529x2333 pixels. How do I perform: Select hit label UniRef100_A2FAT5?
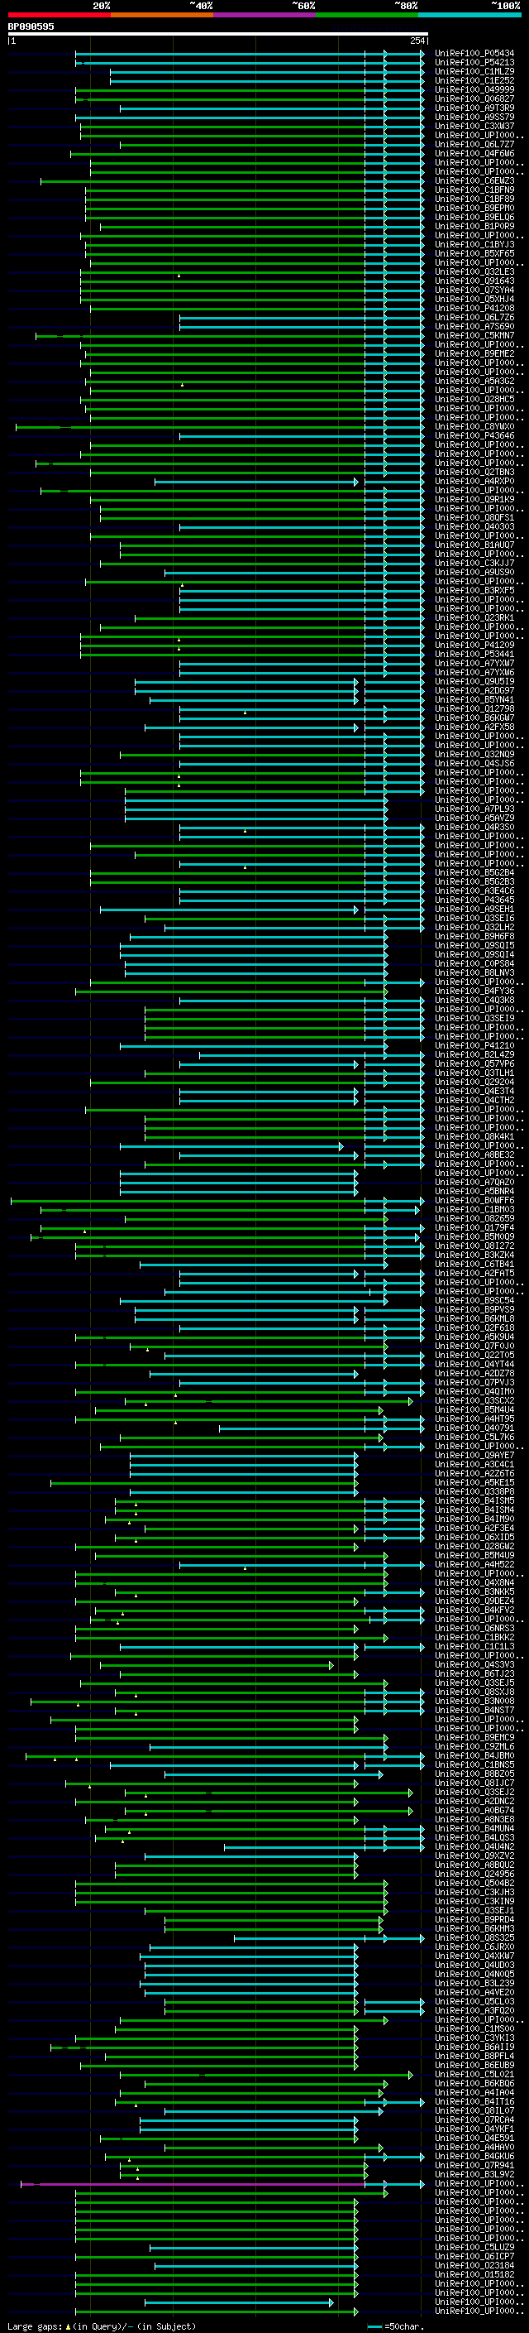474,1274
